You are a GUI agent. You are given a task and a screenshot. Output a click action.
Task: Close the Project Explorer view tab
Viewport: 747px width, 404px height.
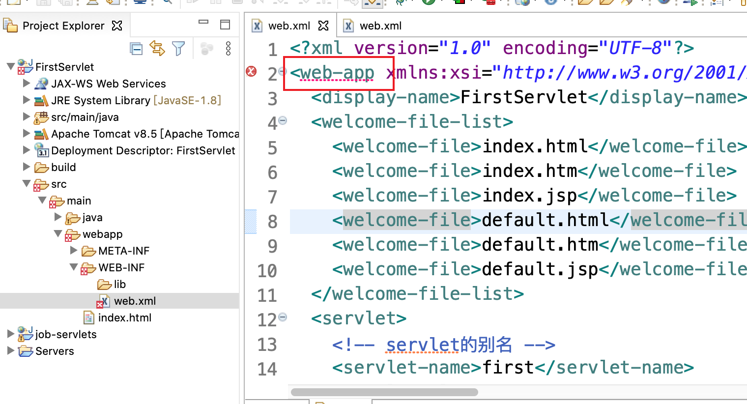pos(117,26)
